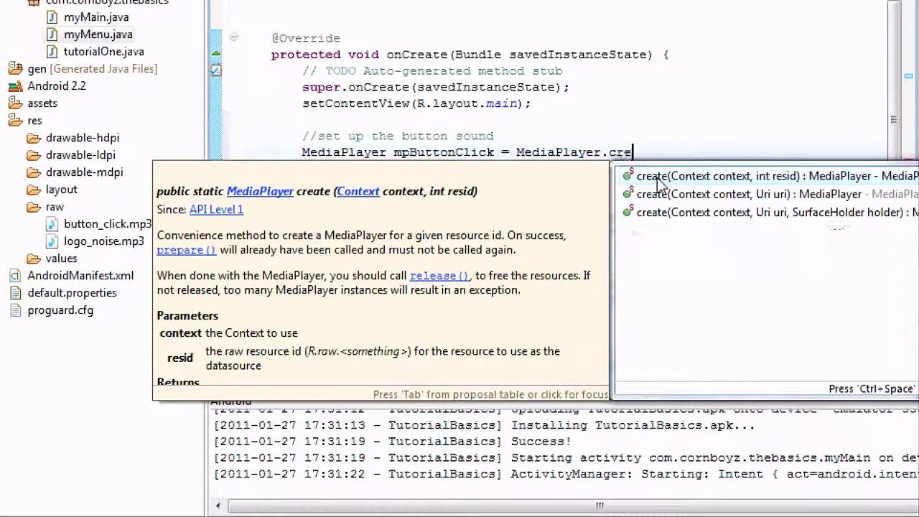The width and height of the screenshot is (919, 517).
Task: Select the drawable-mdpi folder label
Action: [84, 172]
